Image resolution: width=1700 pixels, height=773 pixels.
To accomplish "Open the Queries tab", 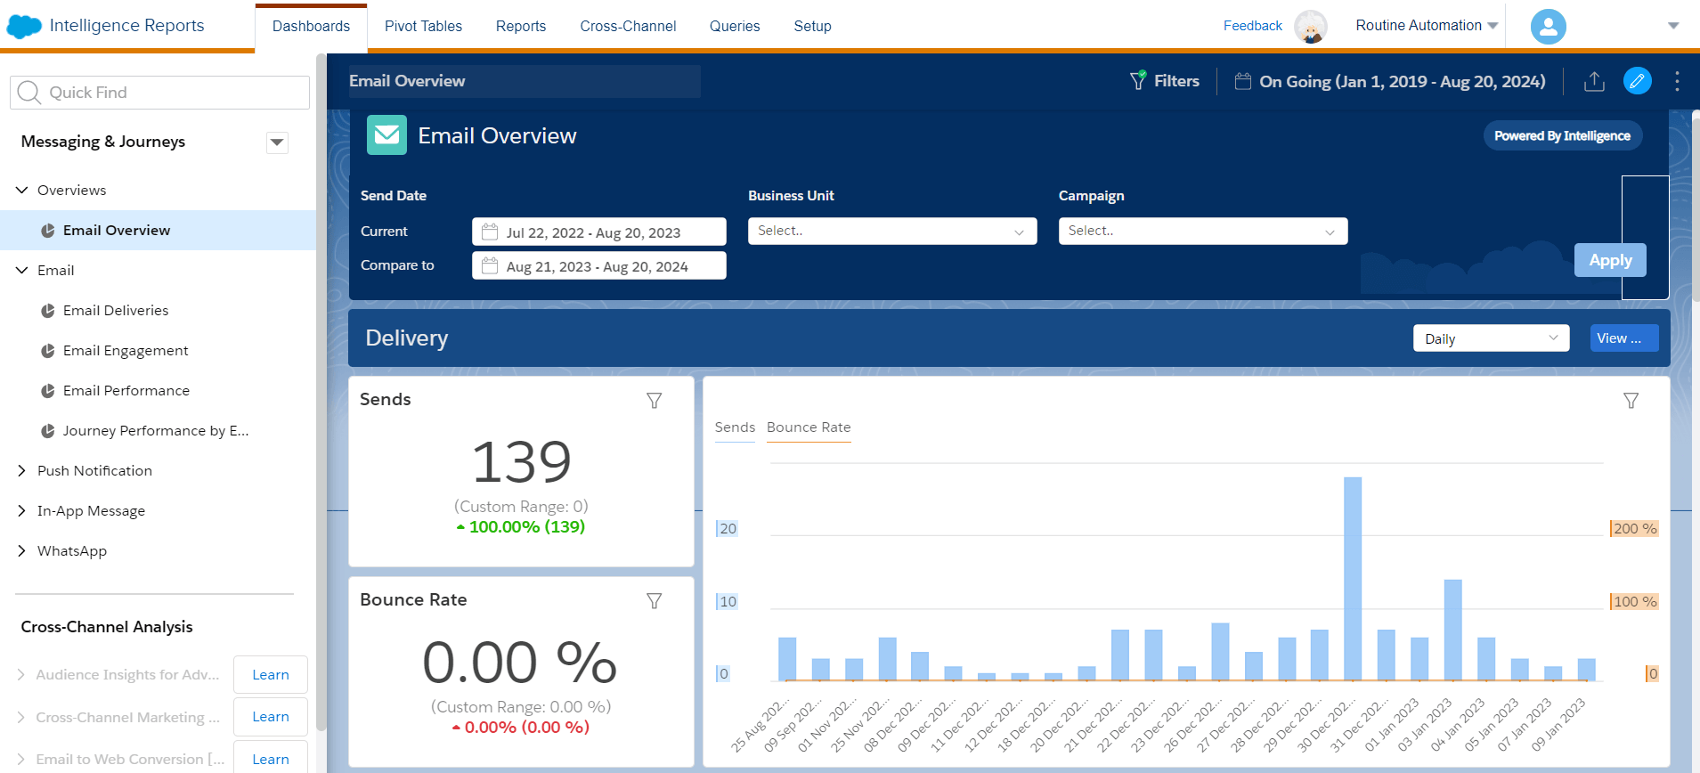I will (735, 27).
